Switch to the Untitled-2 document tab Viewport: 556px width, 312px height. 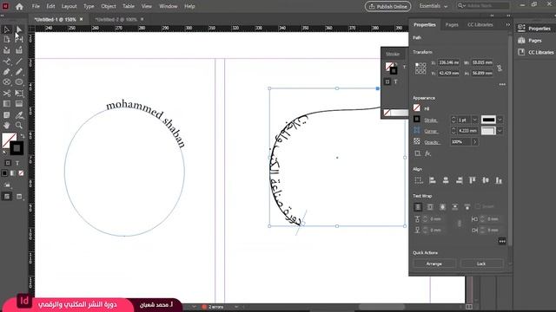[x=116, y=19]
